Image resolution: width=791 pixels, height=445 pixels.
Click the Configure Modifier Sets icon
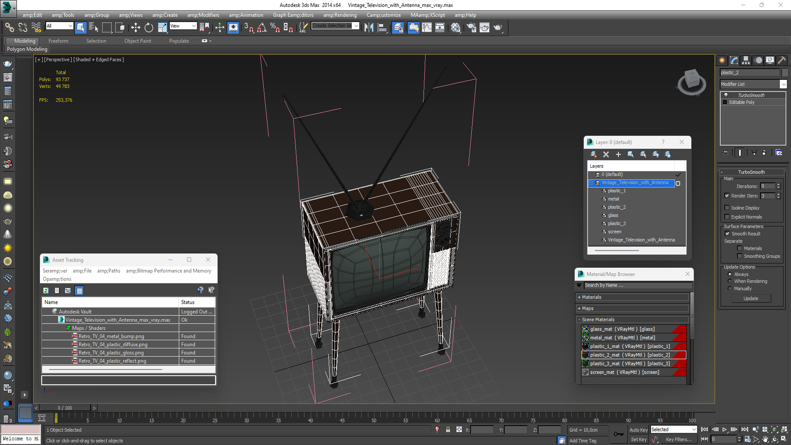coord(779,152)
